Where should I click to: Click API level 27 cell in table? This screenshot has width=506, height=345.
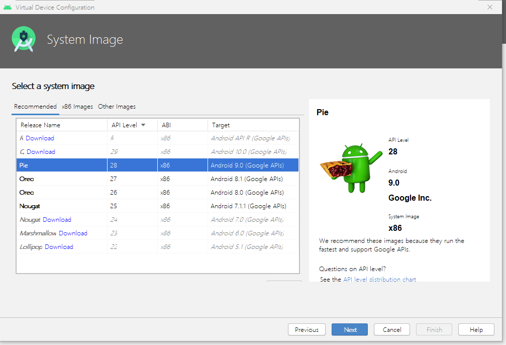point(132,179)
